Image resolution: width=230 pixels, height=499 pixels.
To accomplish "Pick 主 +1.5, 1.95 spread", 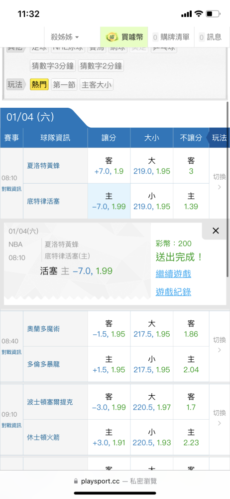I will 109,364.
